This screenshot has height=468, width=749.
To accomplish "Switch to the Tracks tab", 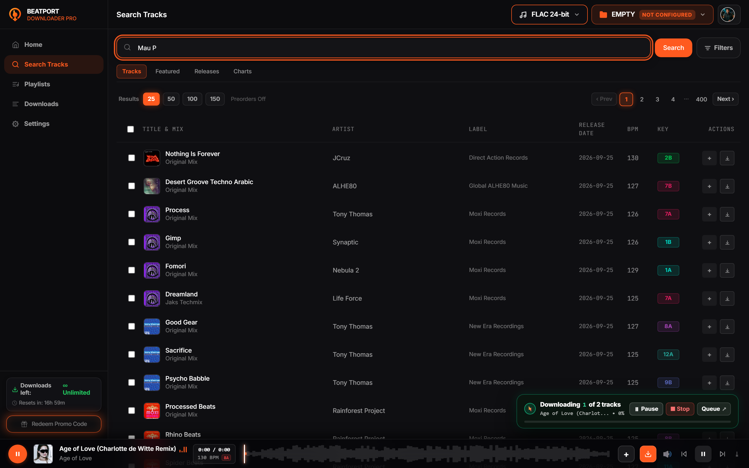I will coord(132,71).
